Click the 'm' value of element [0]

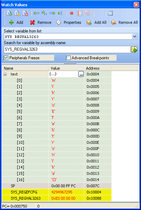(54, 80)
